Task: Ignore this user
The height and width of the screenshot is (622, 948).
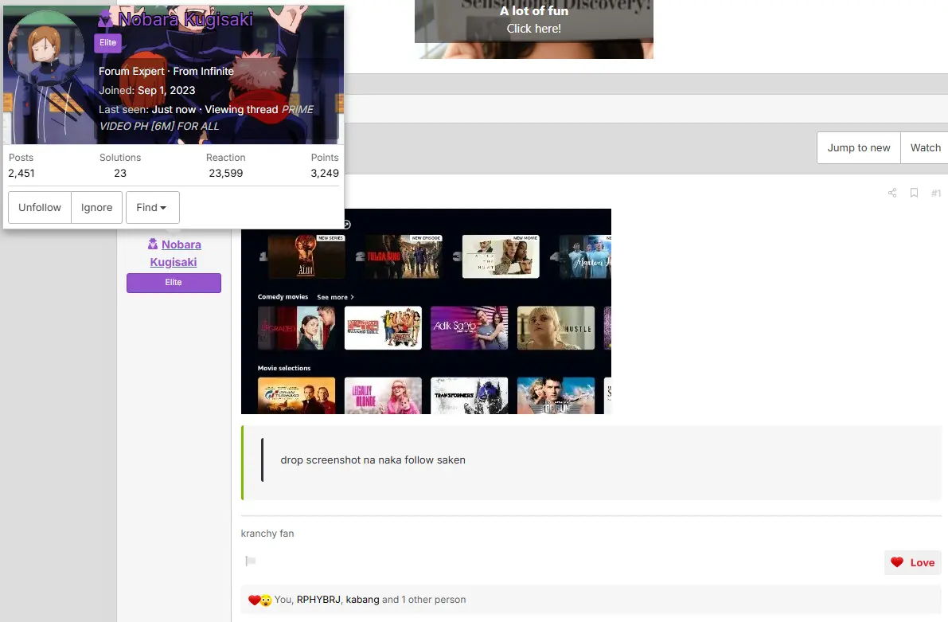Action: 97,208
